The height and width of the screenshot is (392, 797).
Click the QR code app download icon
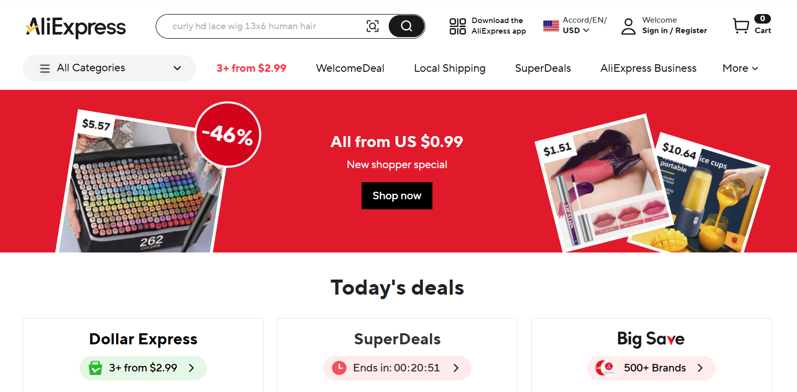coord(457,26)
